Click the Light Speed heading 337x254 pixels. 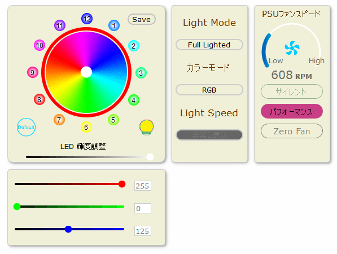tap(209, 113)
